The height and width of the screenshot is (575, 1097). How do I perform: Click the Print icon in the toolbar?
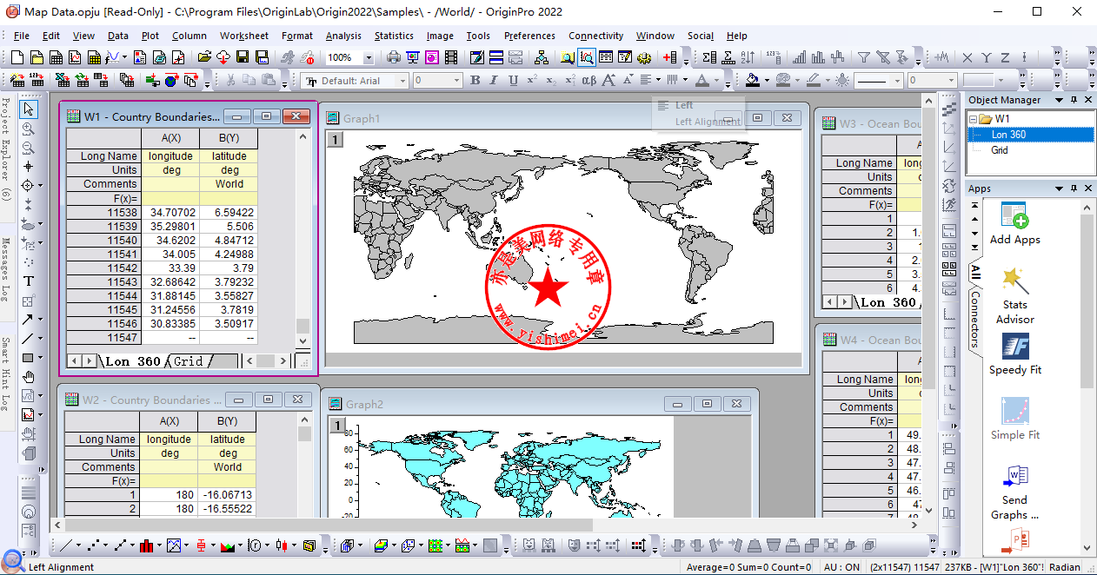pos(394,57)
